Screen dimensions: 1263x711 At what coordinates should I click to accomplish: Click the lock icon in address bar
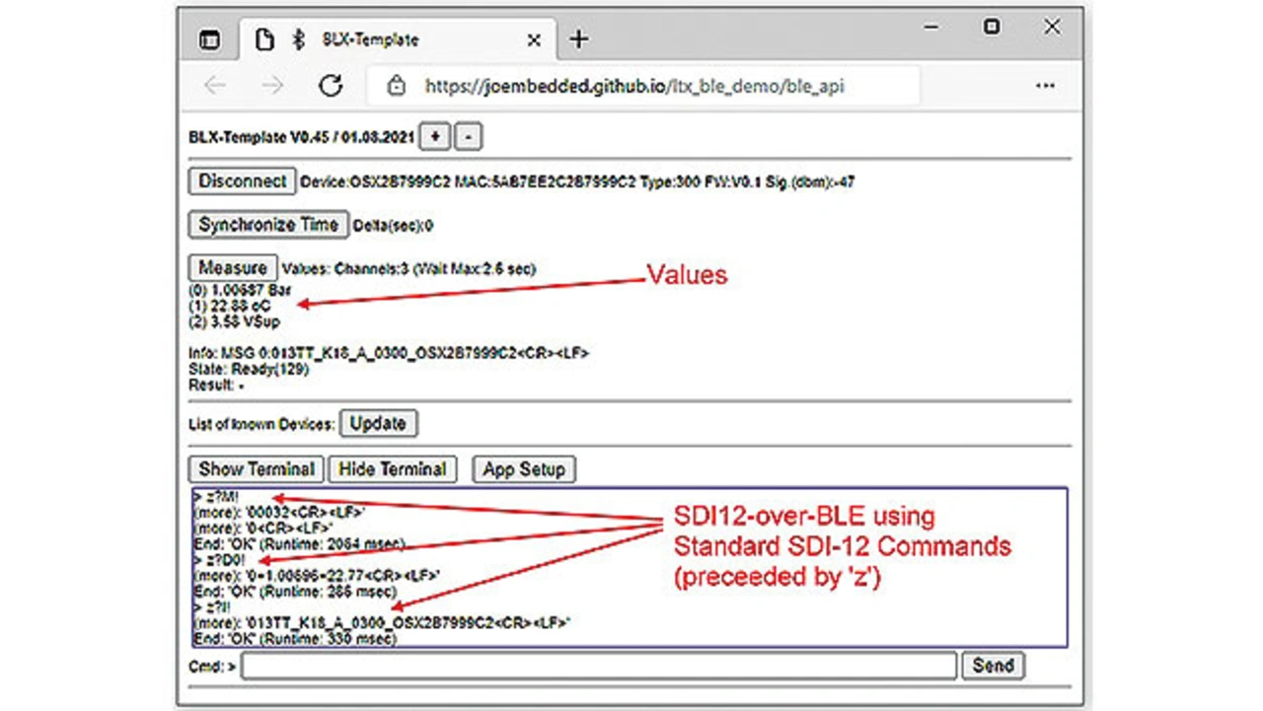[397, 86]
